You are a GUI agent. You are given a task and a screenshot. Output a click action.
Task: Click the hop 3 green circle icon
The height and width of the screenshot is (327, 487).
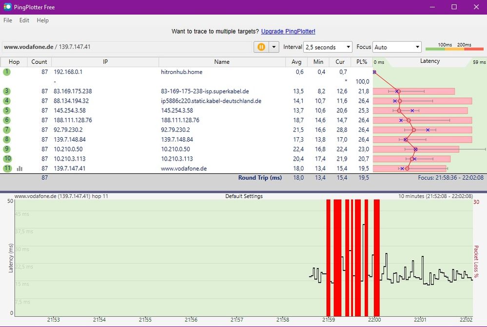pos(7,91)
